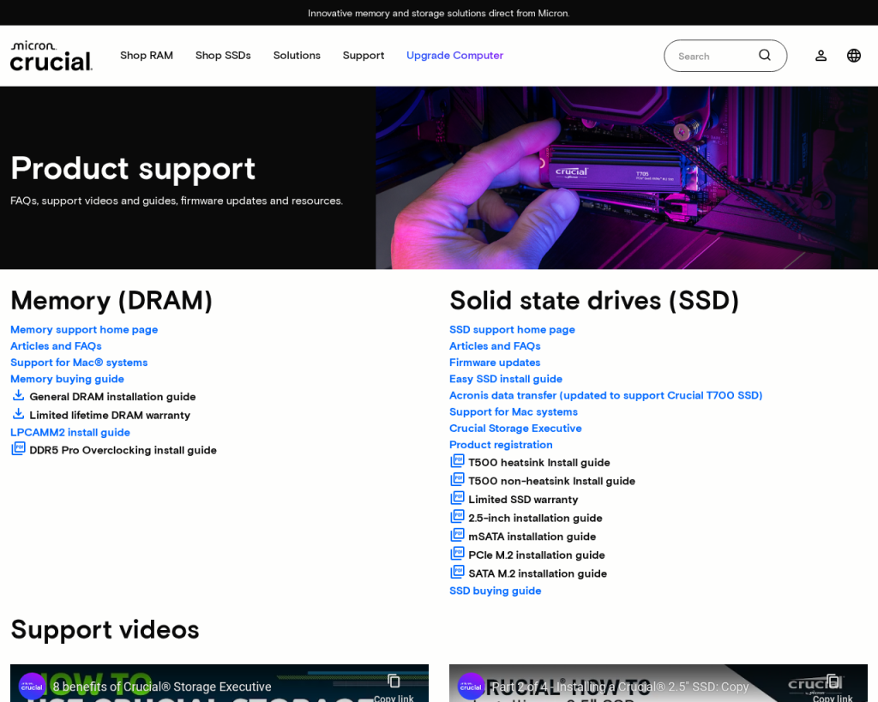This screenshot has width=878, height=702.
Task: Open Limited SSD warranty document
Action: point(523,500)
